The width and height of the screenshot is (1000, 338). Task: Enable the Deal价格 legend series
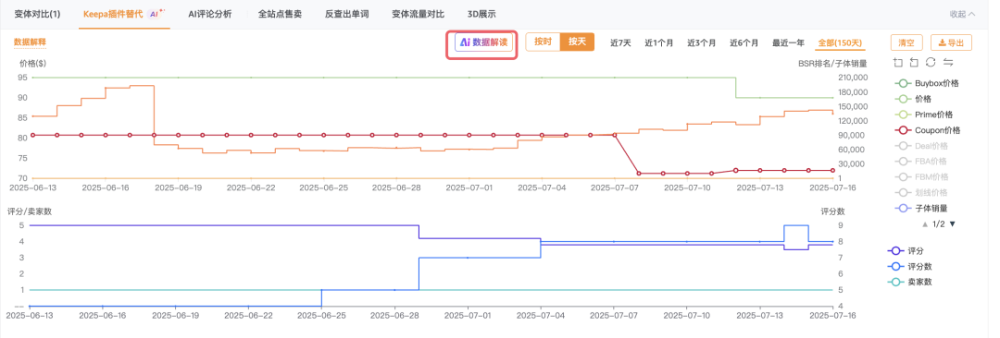(921, 146)
